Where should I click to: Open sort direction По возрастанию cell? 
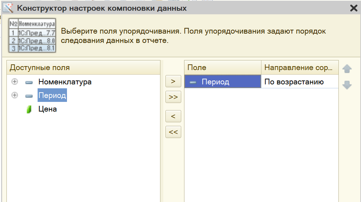[300, 82]
